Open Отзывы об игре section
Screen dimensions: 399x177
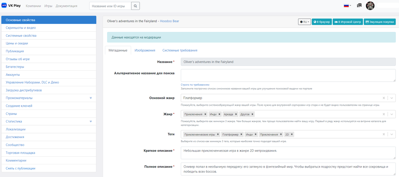coord(49,59)
